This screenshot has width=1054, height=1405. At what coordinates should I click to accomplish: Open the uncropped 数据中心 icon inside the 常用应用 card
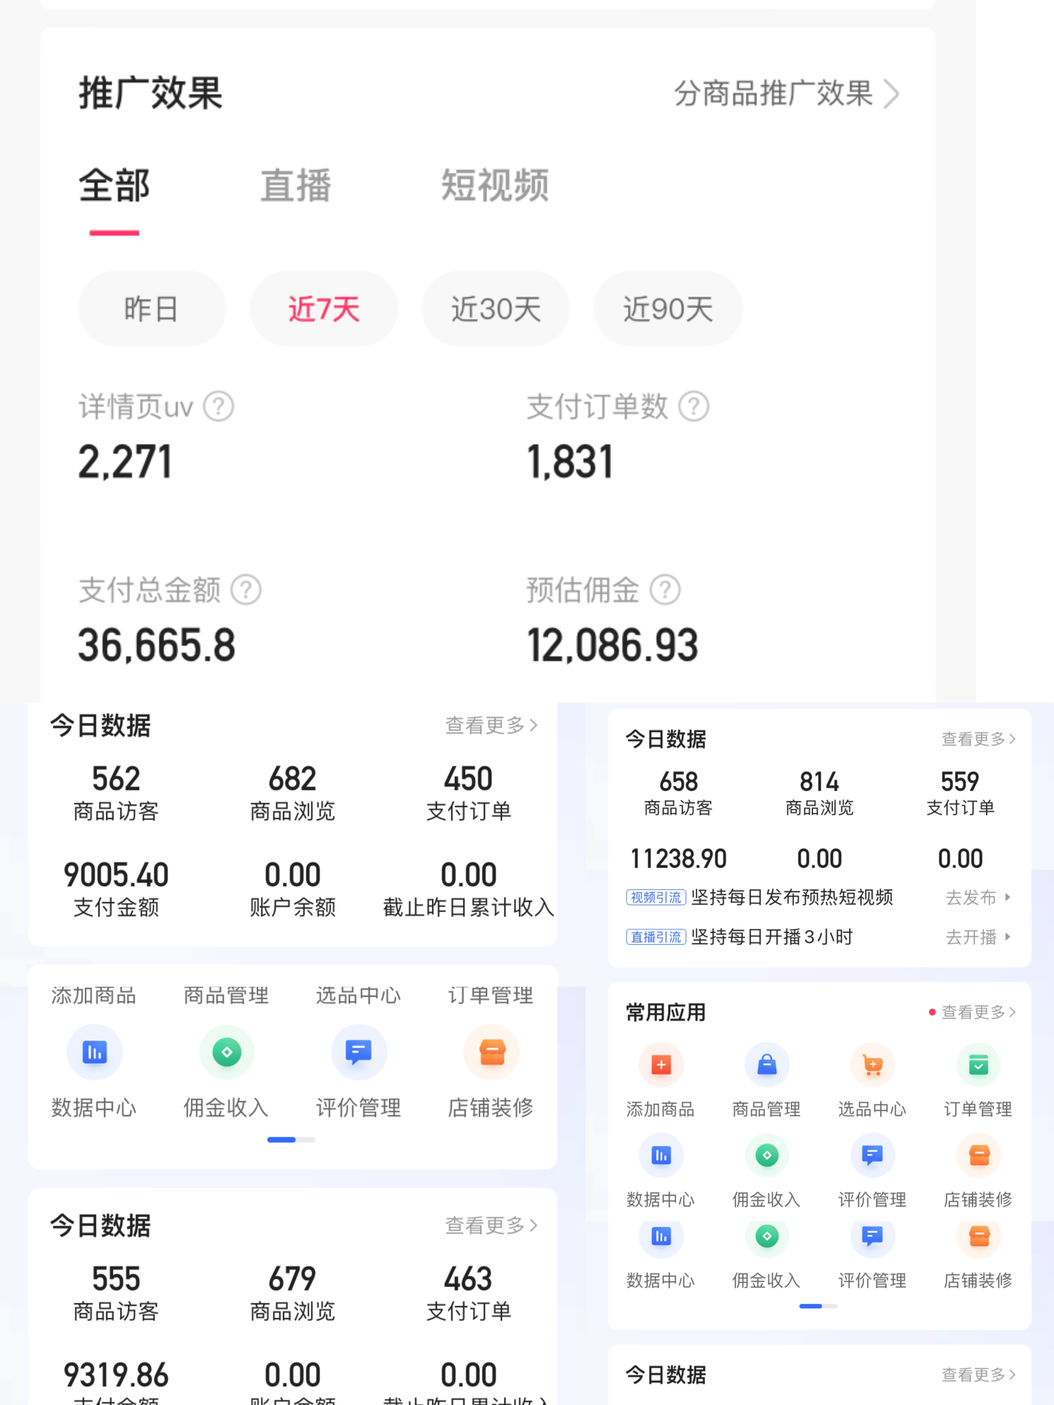click(x=661, y=1155)
